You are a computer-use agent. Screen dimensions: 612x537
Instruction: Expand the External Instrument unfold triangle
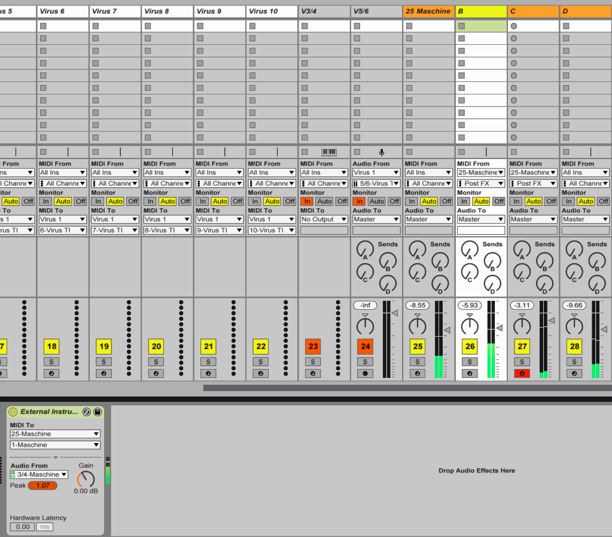point(56,457)
